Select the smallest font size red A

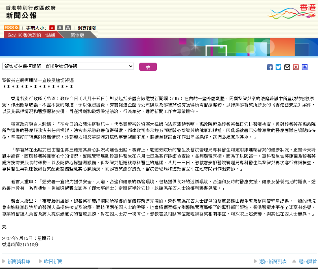pos(52,28)
